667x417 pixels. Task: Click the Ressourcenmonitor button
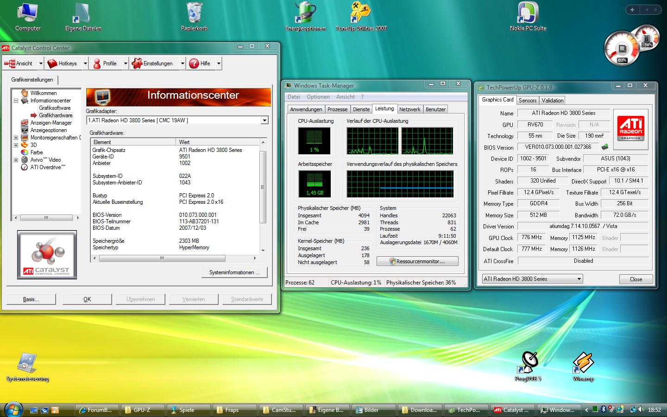[x=417, y=261]
